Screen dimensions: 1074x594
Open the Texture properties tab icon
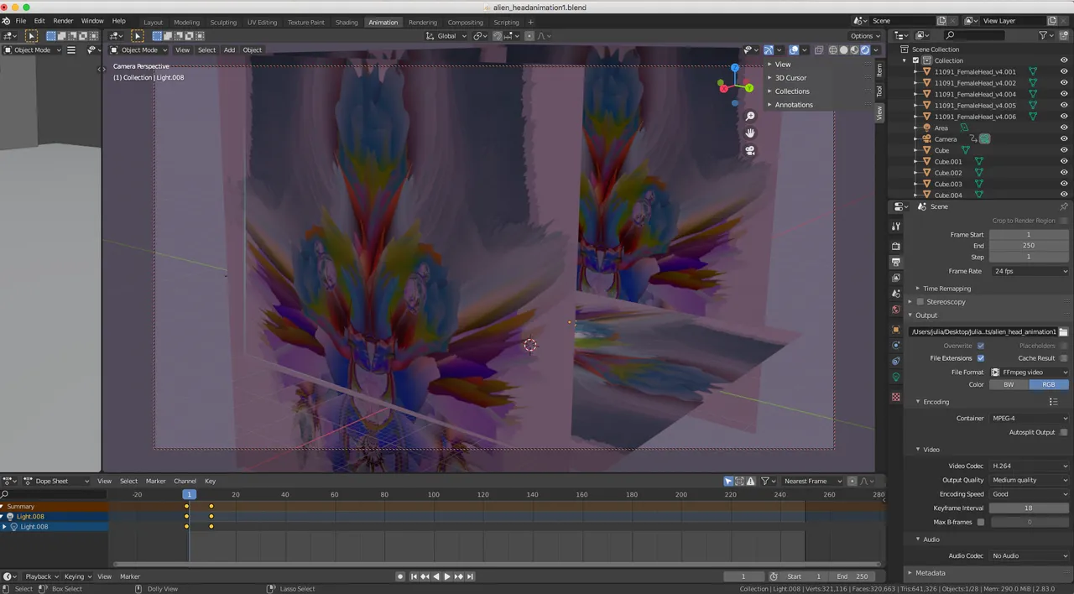click(x=896, y=397)
